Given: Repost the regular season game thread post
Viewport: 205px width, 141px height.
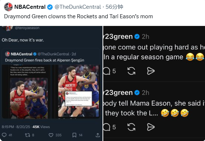Looking at the screenshot, I should click(x=131, y=71).
